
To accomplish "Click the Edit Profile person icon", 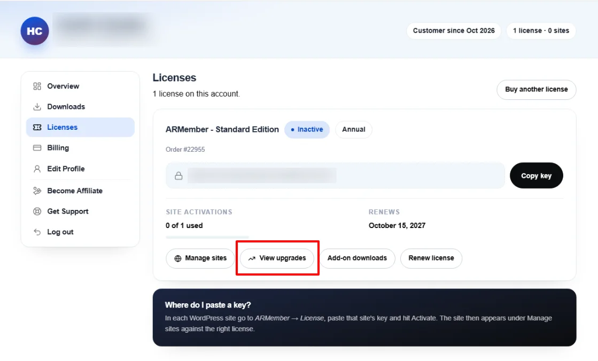I will pyautogui.click(x=37, y=169).
